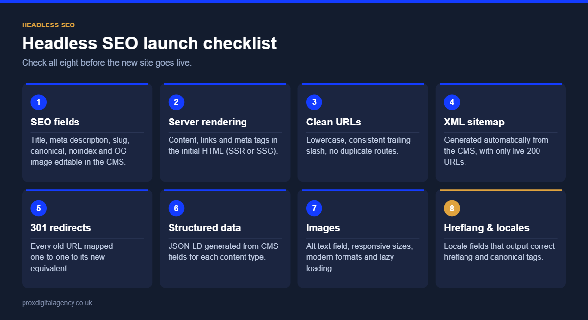
Task: Select the 'Server rendering' card heading
Action: (208, 122)
